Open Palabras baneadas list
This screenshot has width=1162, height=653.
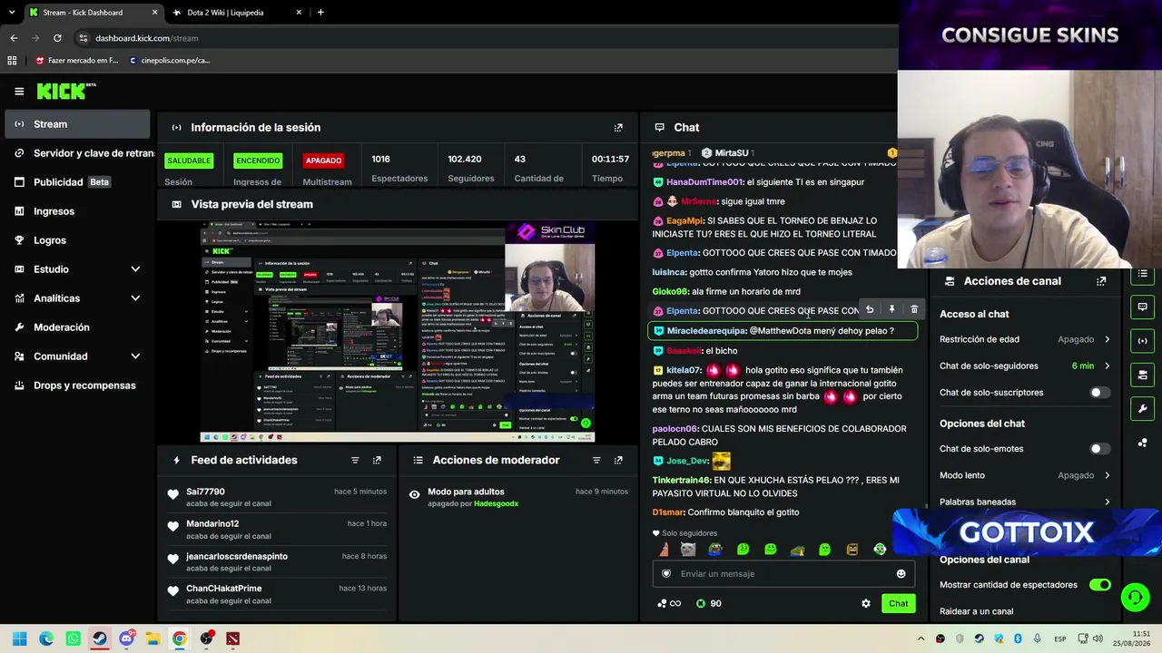pyautogui.click(x=1025, y=502)
